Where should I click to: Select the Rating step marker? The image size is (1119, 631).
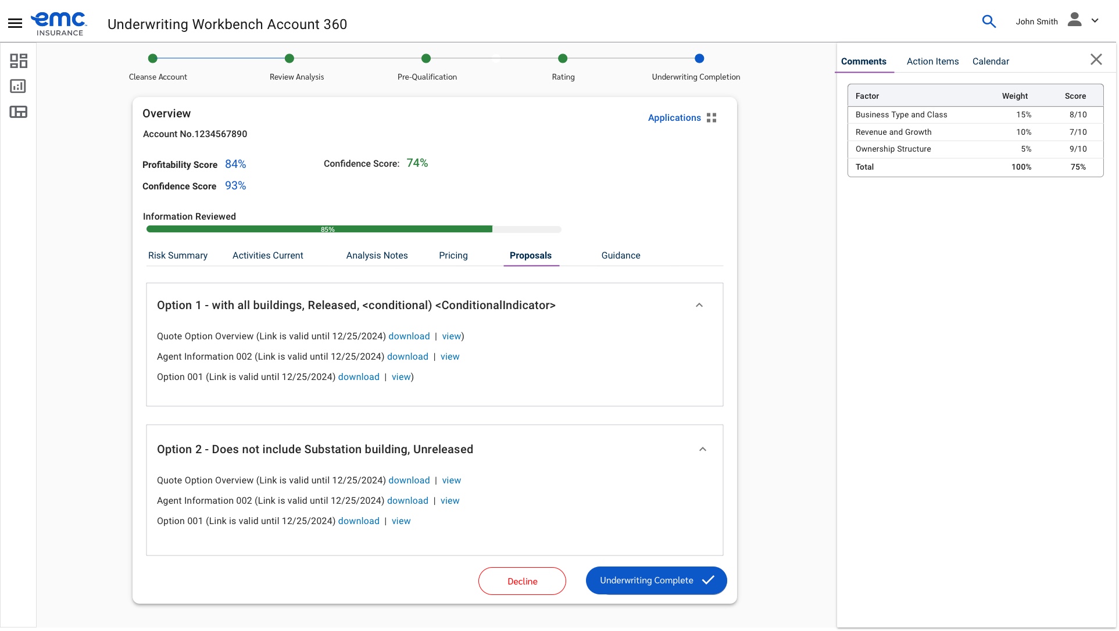563,58
